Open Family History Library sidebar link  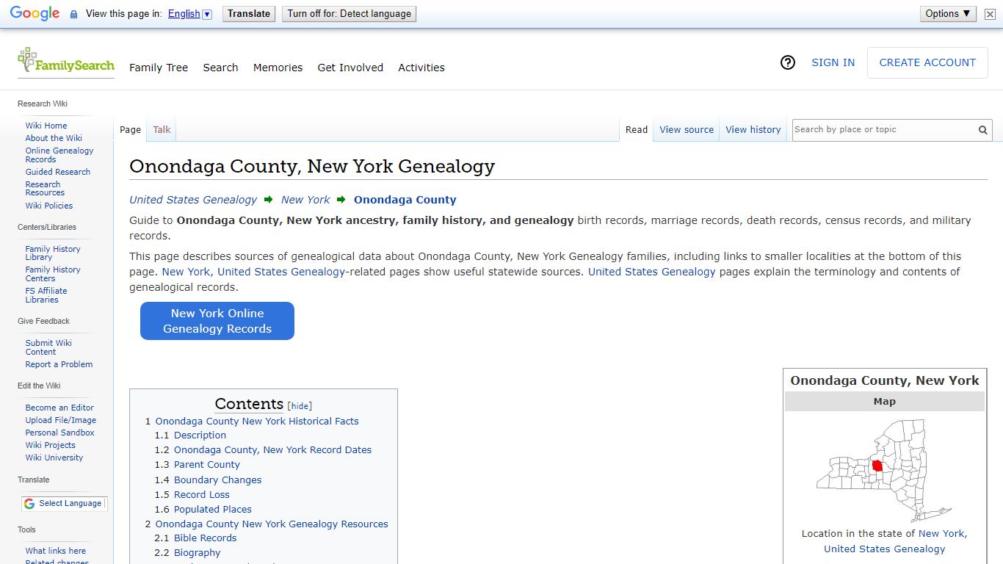[53, 253]
